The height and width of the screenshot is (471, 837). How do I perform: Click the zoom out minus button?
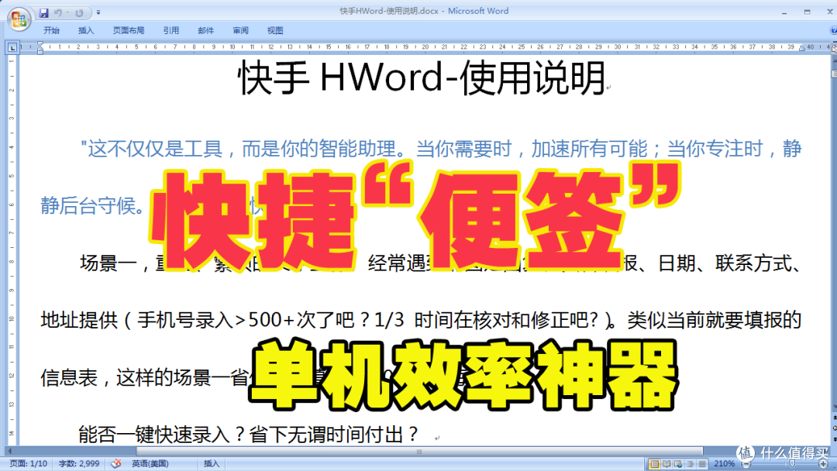pyautogui.click(x=746, y=465)
